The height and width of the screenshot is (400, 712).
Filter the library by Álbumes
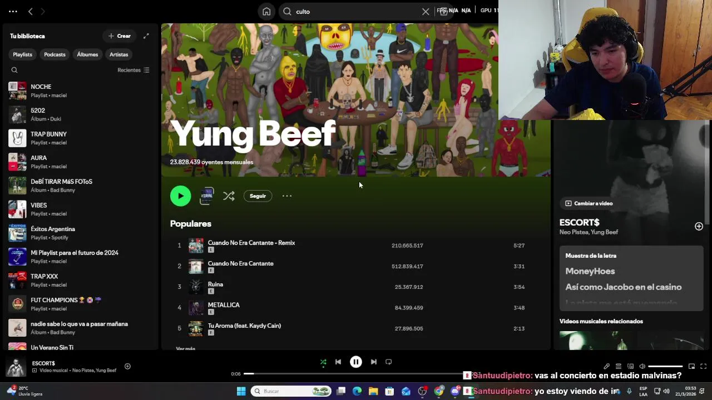tap(87, 54)
